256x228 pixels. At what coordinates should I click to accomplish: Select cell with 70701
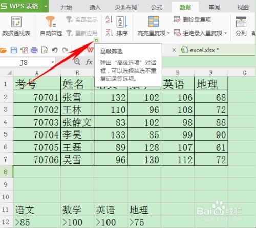(37, 97)
